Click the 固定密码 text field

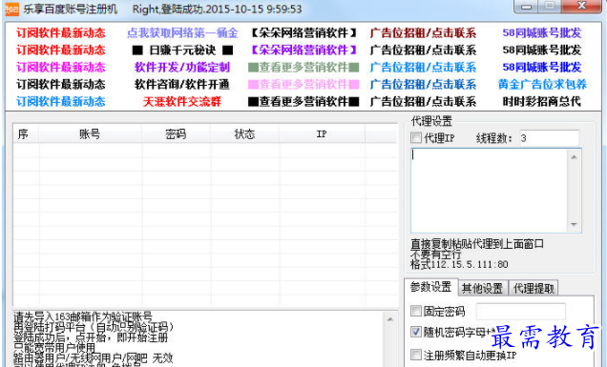[521, 312]
